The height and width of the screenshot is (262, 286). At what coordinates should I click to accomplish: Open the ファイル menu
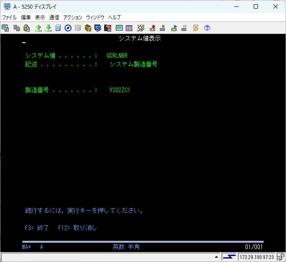9,18
